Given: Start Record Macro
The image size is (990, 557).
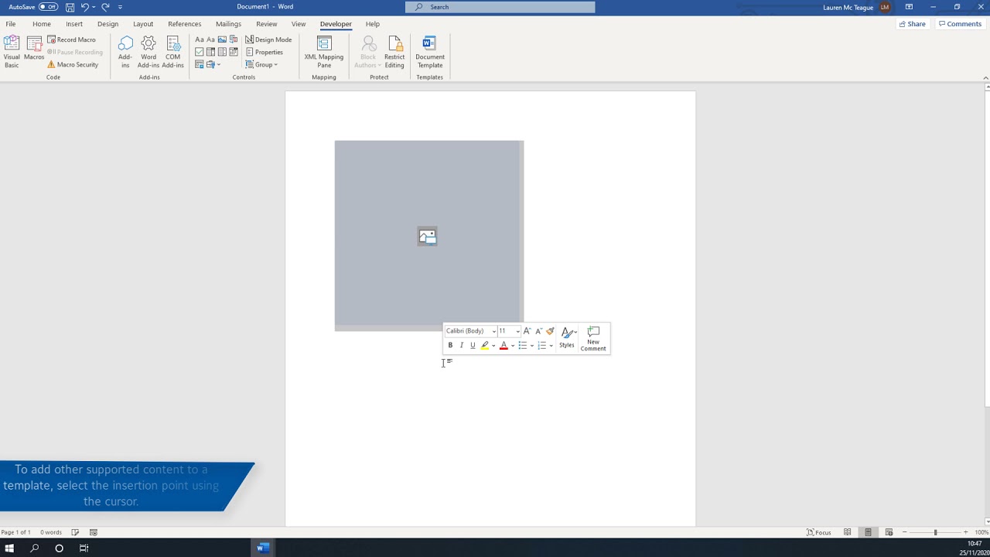Looking at the screenshot, I should click(71, 39).
